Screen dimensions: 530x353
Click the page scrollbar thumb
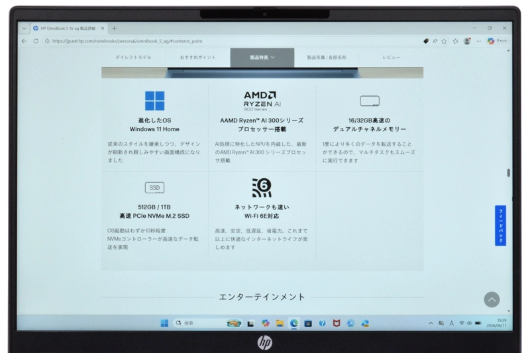[508, 173]
